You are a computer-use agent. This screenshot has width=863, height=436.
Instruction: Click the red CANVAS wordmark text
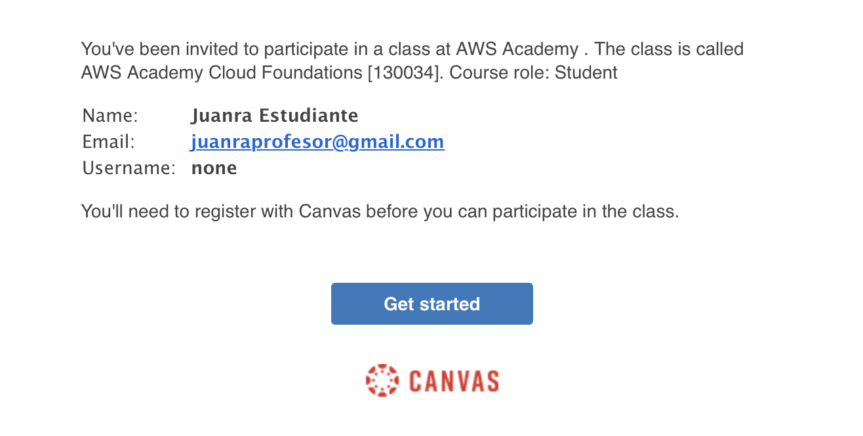click(454, 381)
